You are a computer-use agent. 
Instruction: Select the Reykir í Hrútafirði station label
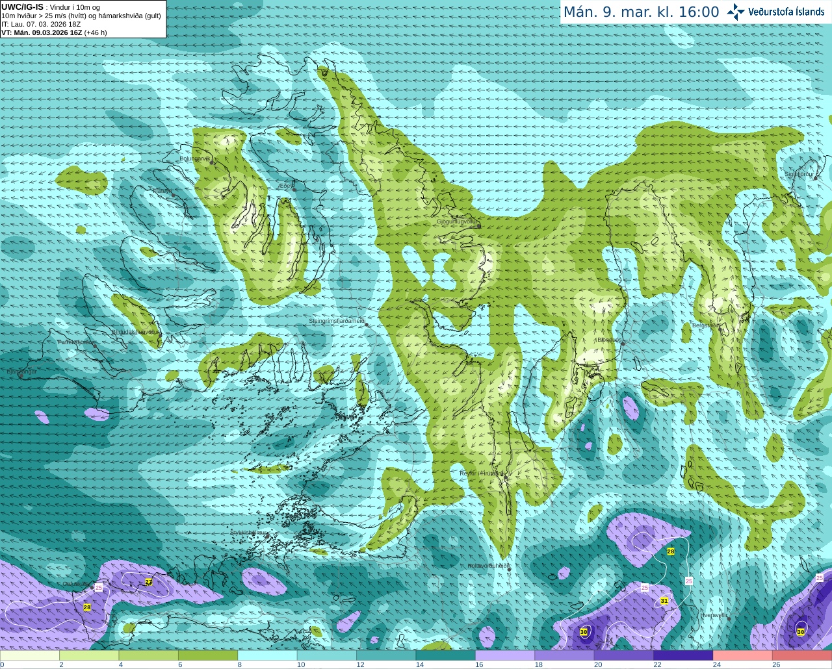pyautogui.click(x=482, y=473)
